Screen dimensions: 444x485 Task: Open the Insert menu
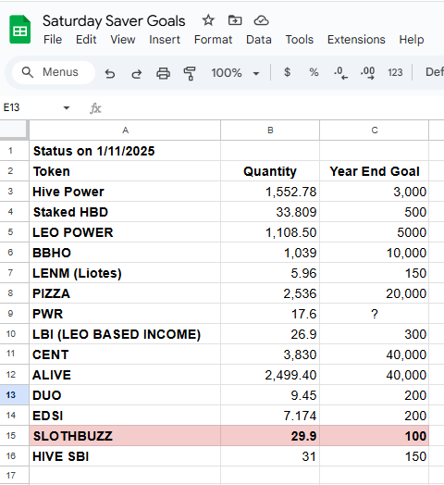(x=165, y=40)
